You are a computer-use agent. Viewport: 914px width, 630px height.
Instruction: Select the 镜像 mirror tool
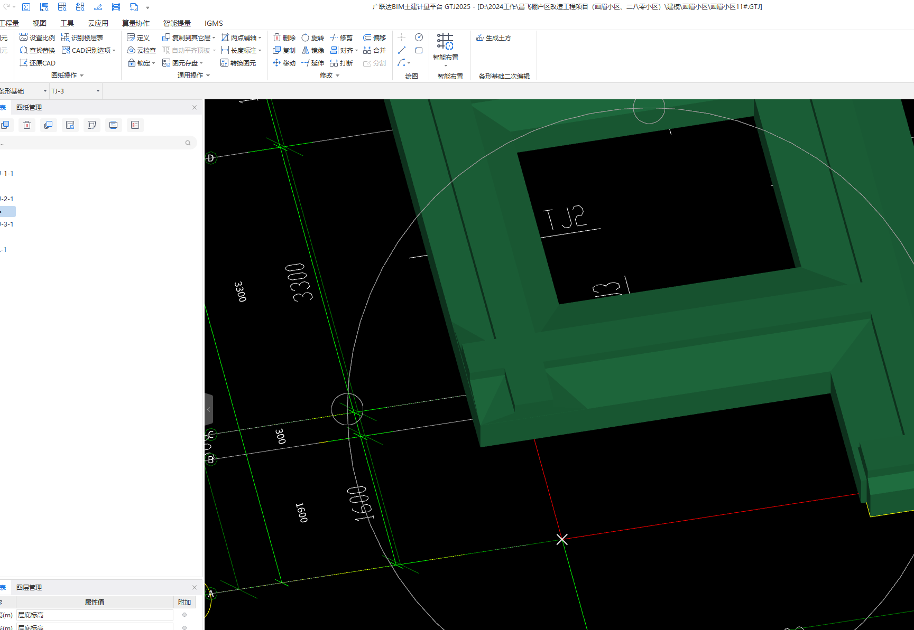tap(312, 50)
